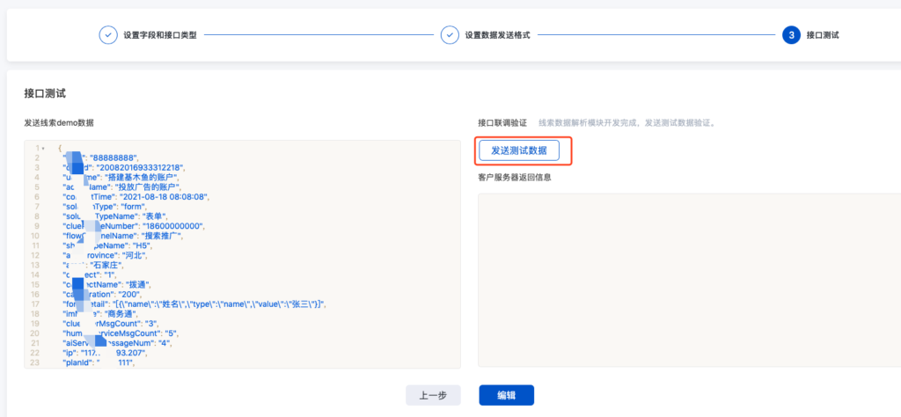901x417 pixels.
Task: Select the 接口测试 step label
Action: click(x=823, y=35)
